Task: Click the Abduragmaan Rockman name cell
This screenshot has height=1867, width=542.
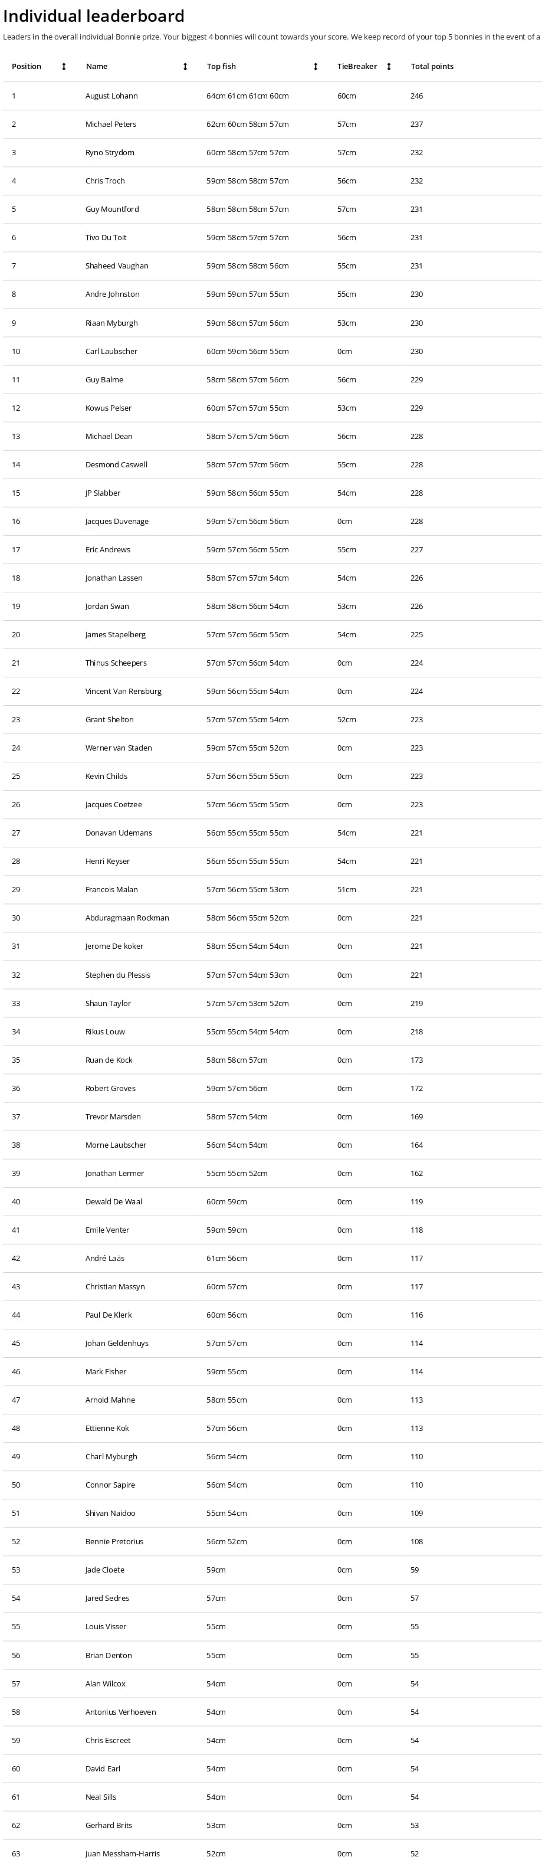Action: 127,918
